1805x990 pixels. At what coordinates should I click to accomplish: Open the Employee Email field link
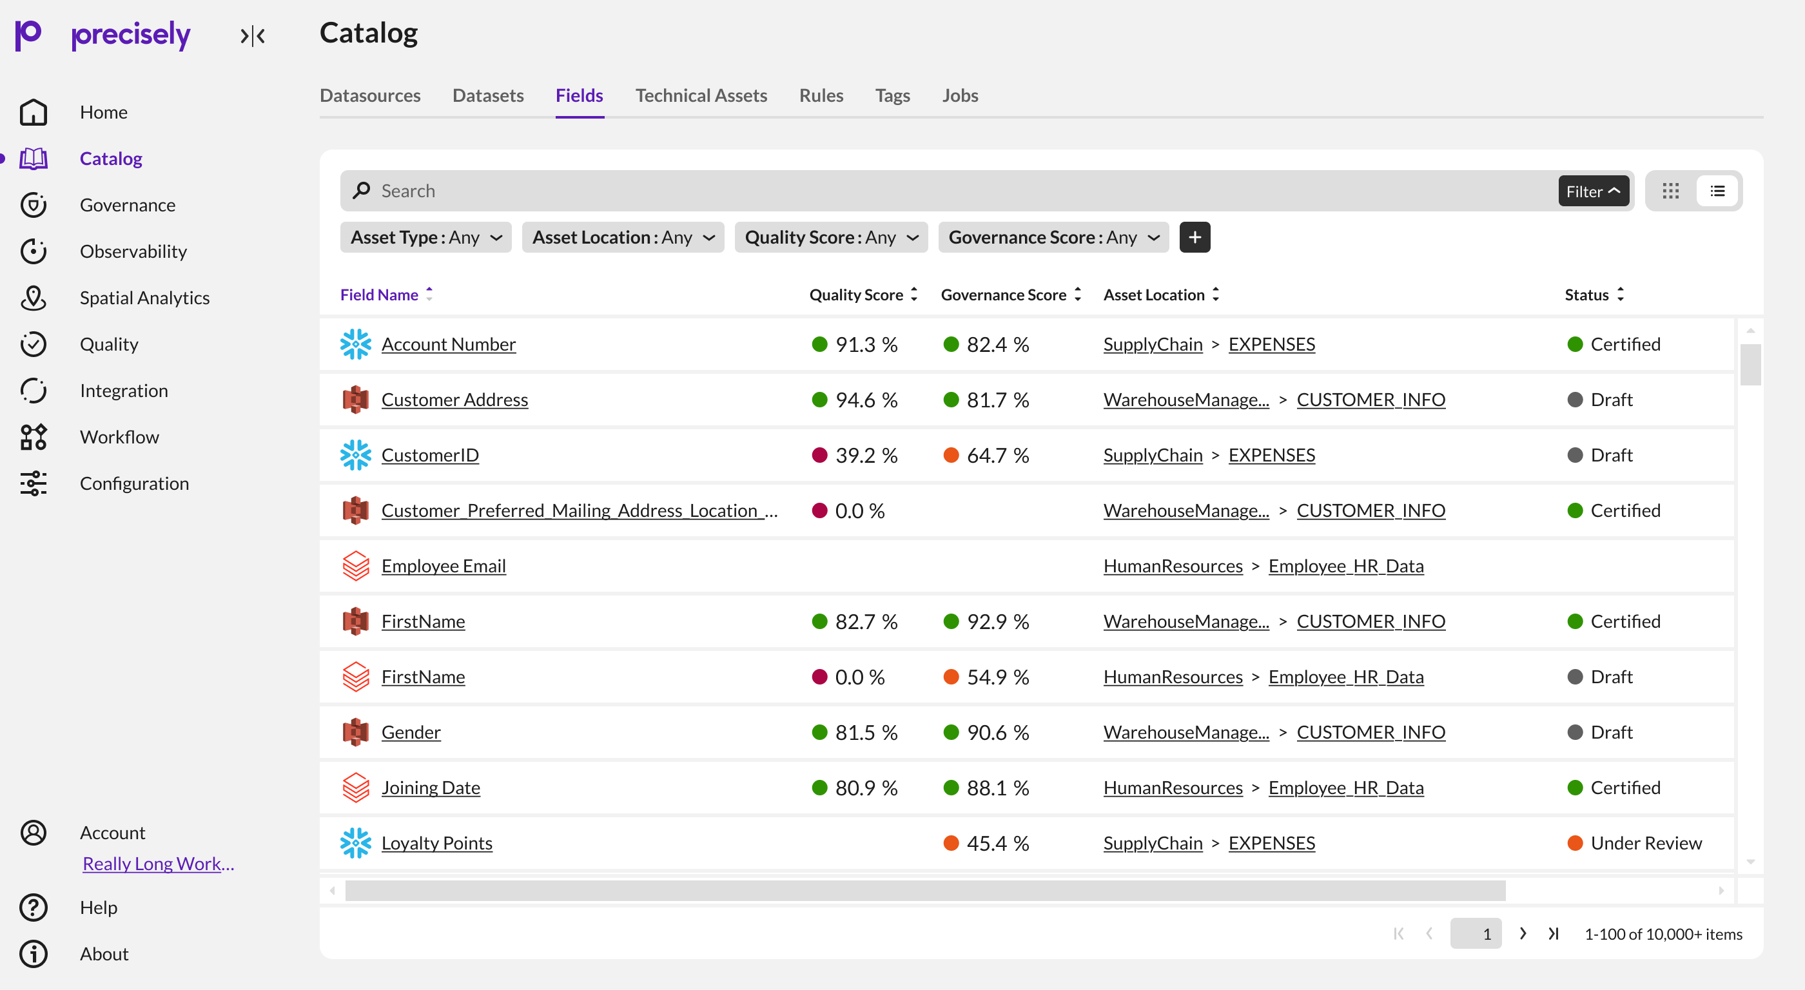(x=444, y=565)
